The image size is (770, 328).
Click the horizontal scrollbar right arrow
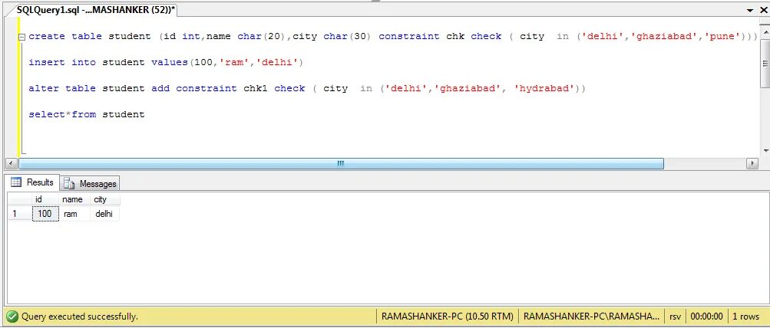click(752, 164)
